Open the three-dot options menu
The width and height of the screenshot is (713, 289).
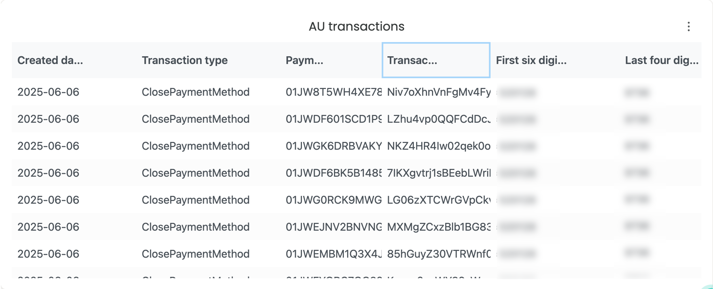[x=689, y=27]
